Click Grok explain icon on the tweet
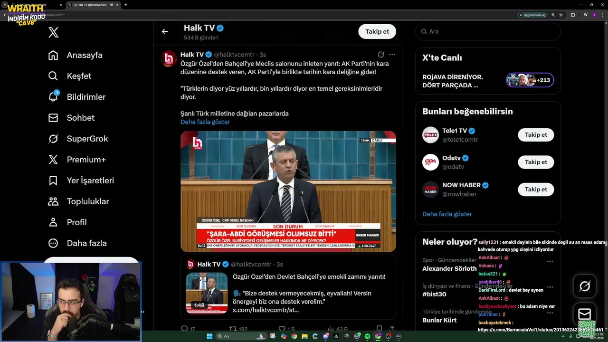The width and height of the screenshot is (608, 342). click(381, 55)
